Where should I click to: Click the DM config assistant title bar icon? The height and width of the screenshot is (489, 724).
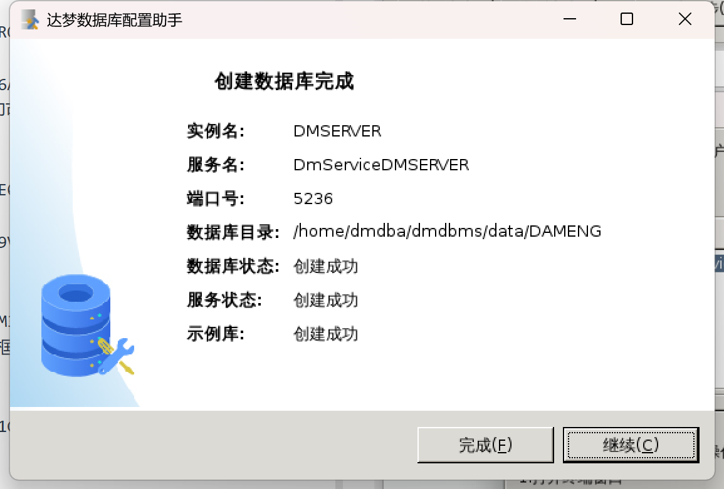(29, 19)
